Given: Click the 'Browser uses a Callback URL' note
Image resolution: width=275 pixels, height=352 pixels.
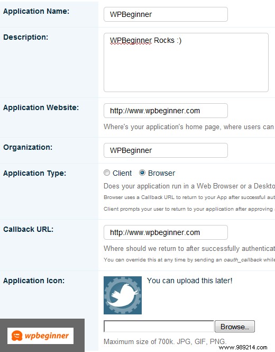Looking at the screenshot, I should pos(189,197).
